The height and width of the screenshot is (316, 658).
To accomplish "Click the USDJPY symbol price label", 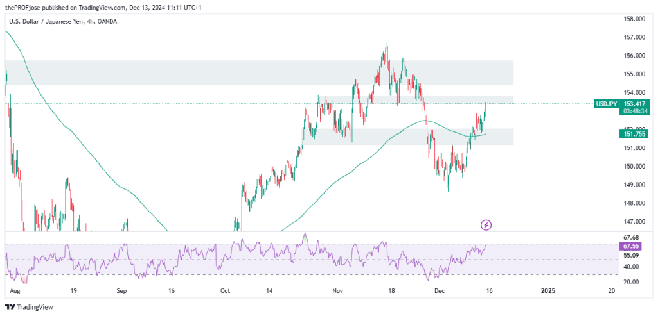I will [x=606, y=104].
